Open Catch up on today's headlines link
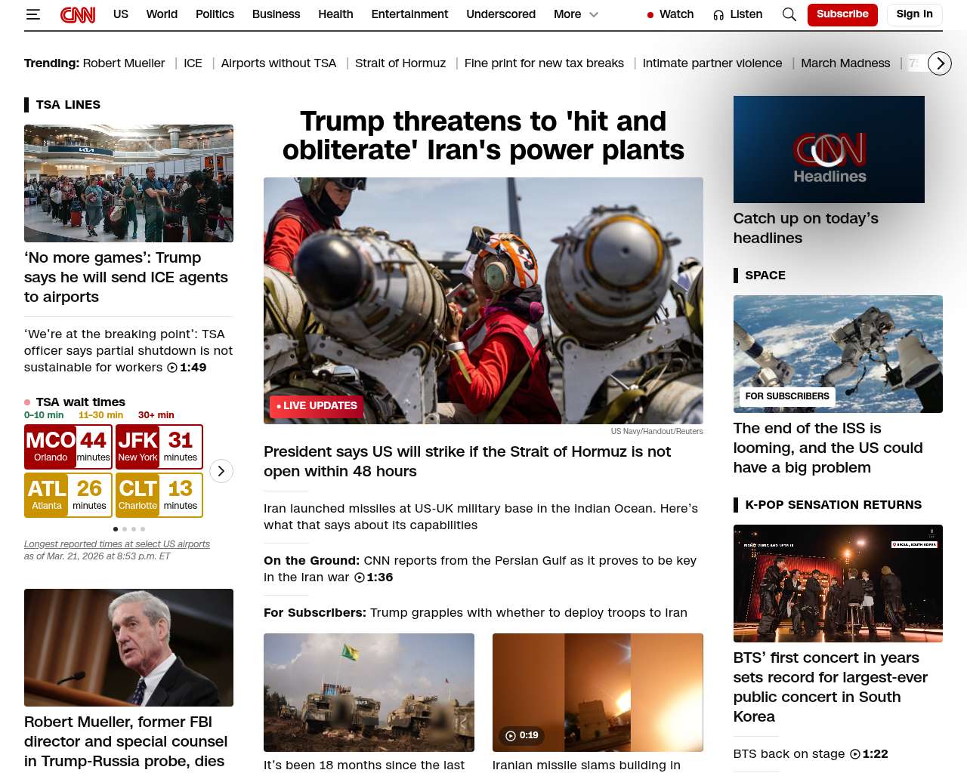Image resolution: width=967 pixels, height=773 pixels. pos(806,228)
